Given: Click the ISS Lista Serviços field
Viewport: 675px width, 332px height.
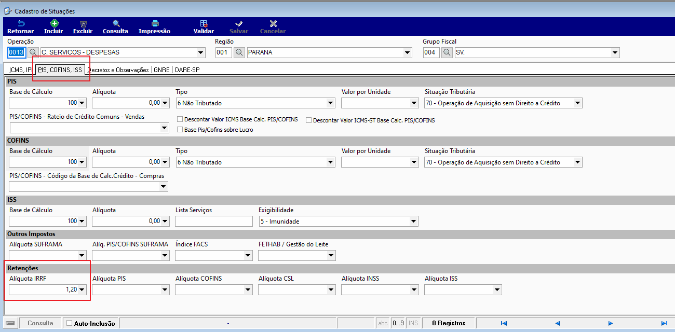Looking at the screenshot, I should (213, 222).
